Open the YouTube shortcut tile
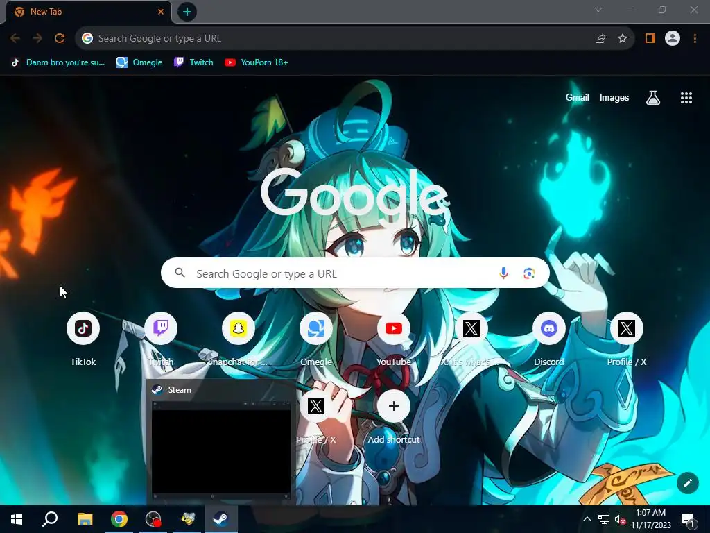 [x=394, y=328]
